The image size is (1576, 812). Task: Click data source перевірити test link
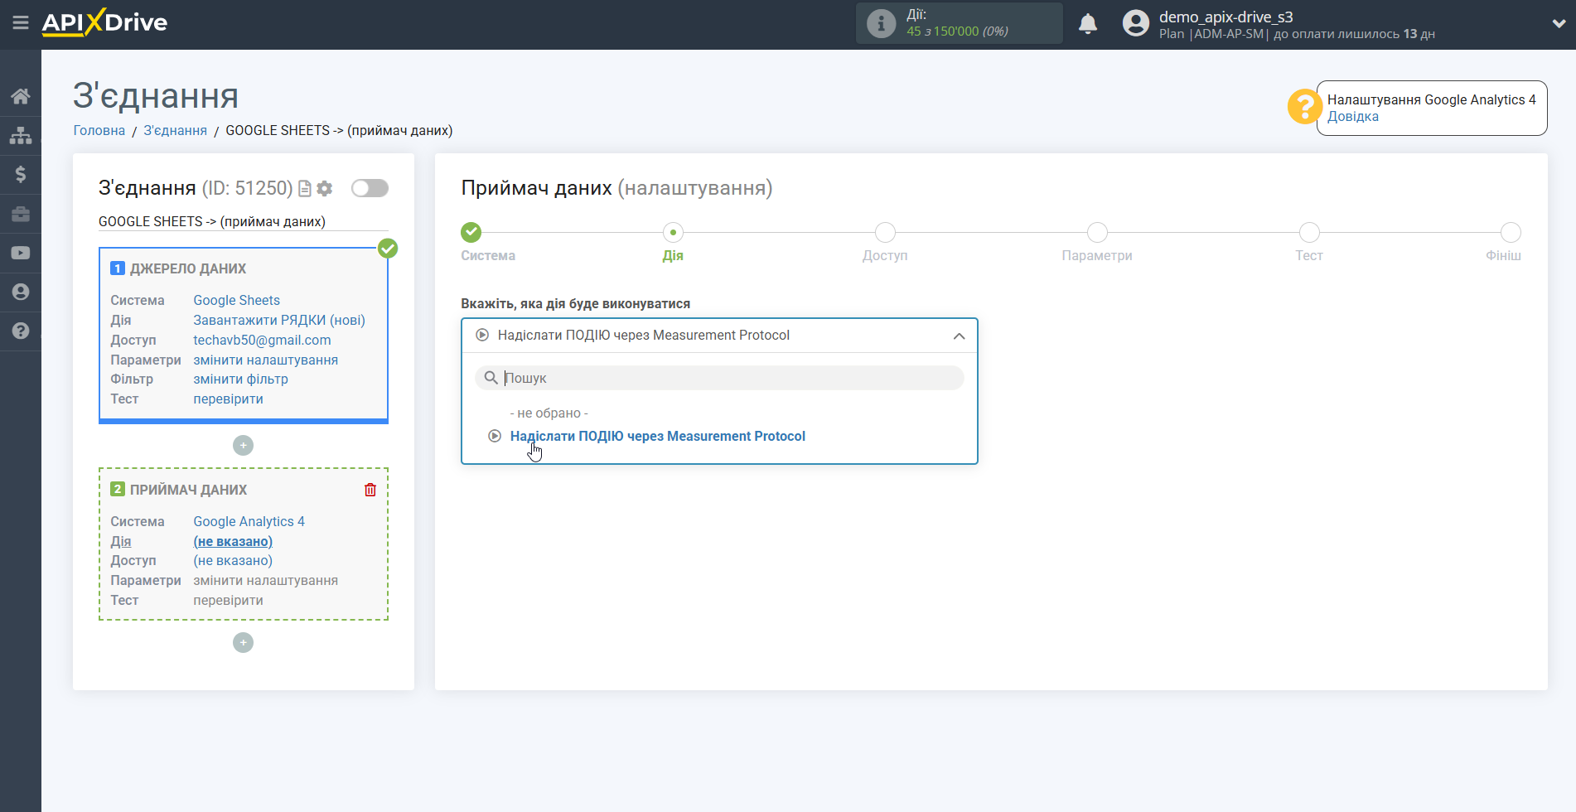pyautogui.click(x=228, y=399)
